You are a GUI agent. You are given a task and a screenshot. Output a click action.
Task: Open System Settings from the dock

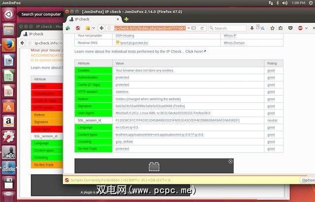(8, 137)
